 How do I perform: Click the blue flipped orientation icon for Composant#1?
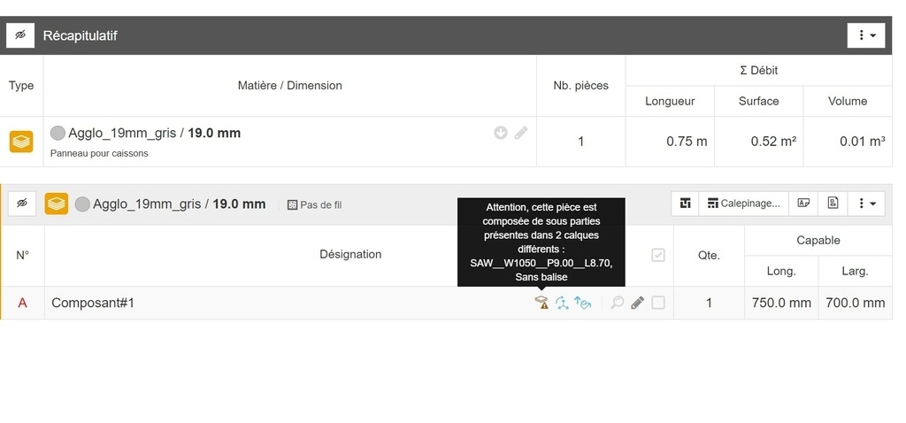click(x=582, y=303)
